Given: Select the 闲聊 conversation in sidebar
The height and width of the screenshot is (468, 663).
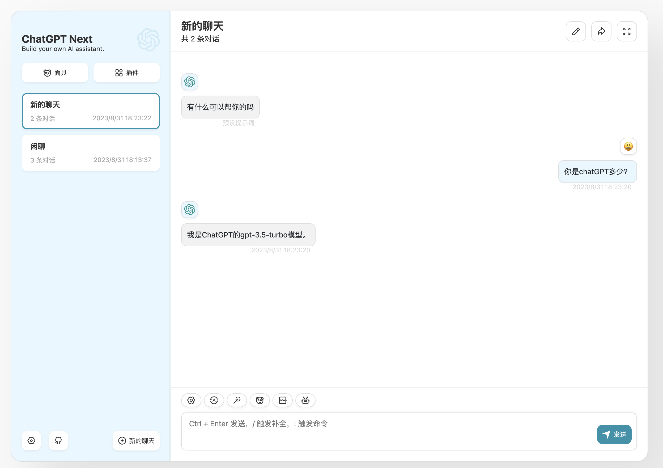Looking at the screenshot, I should coord(91,153).
